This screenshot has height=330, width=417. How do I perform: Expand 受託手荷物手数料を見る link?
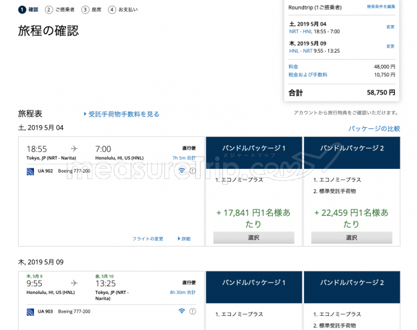121,114
